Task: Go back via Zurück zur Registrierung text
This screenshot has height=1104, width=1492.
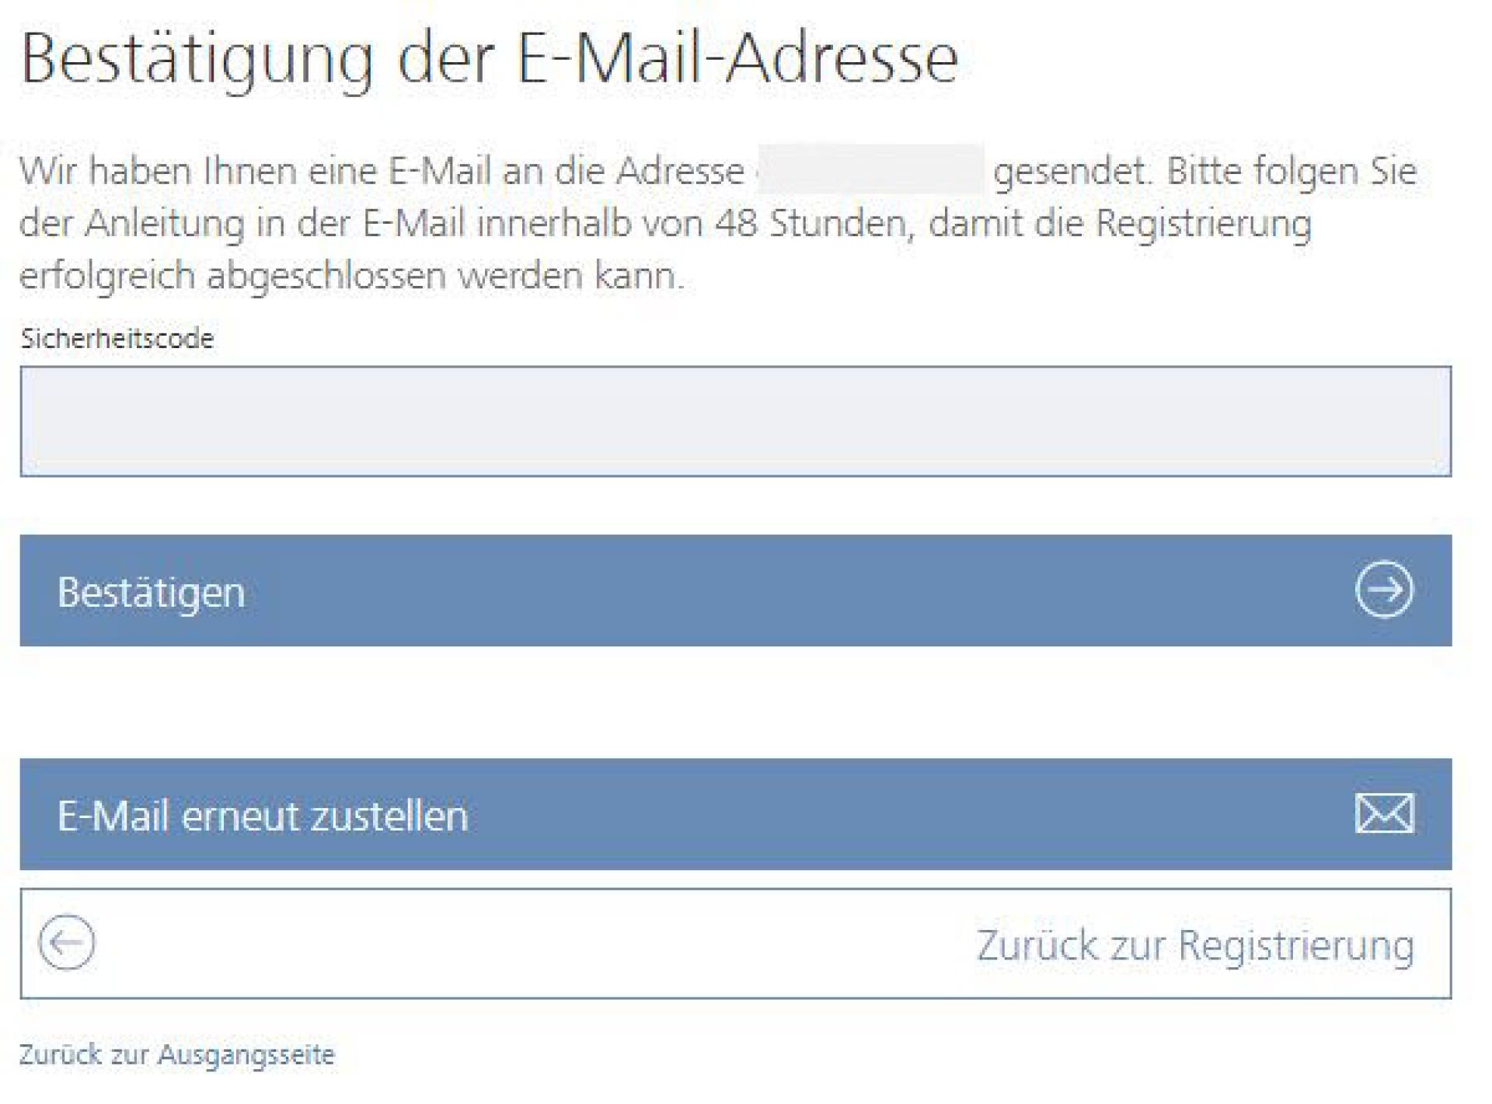Action: coord(1194,945)
